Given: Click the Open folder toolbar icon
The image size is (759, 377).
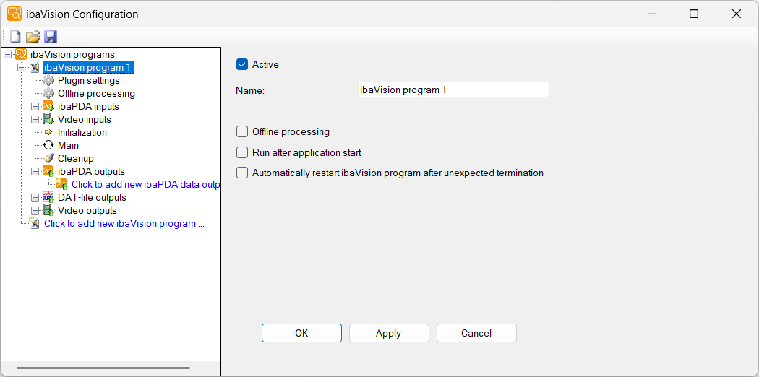Looking at the screenshot, I should tap(33, 37).
